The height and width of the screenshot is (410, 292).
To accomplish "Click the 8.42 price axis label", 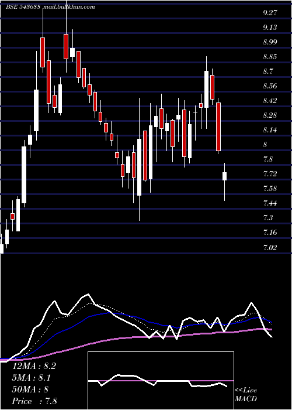I will tap(270, 100).
